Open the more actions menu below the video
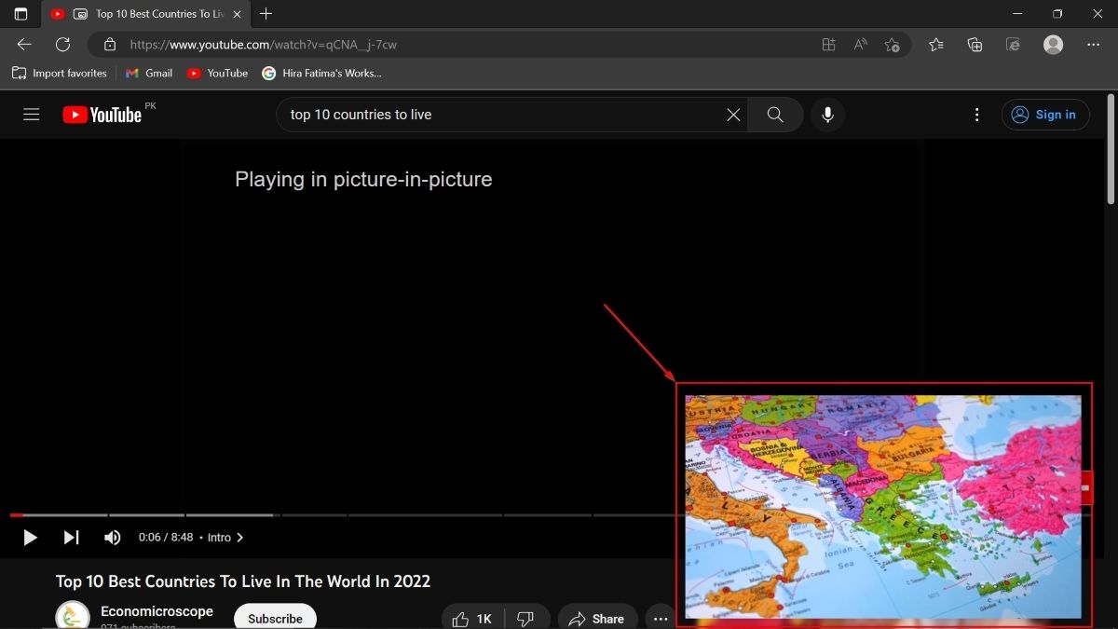1118x629 pixels. (x=660, y=618)
